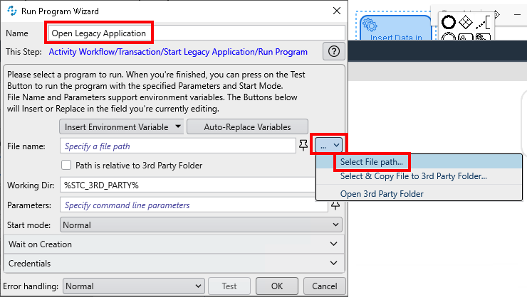Image resolution: width=527 pixels, height=297 pixels.
Task: Click the help question mark button
Action: click(x=334, y=51)
